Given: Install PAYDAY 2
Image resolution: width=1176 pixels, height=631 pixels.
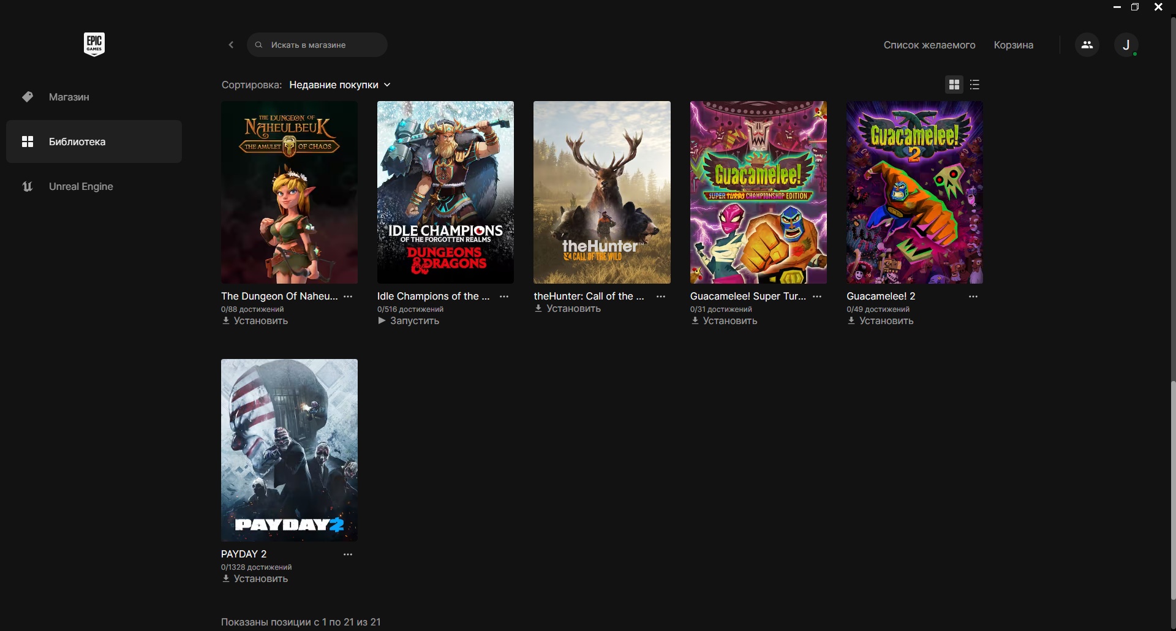Looking at the screenshot, I should [x=255, y=578].
